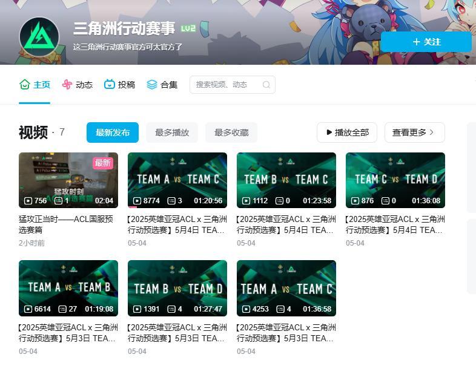Sort videos by 最新发布
The height and width of the screenshot is (366, 476).
(x=112, y=132)
